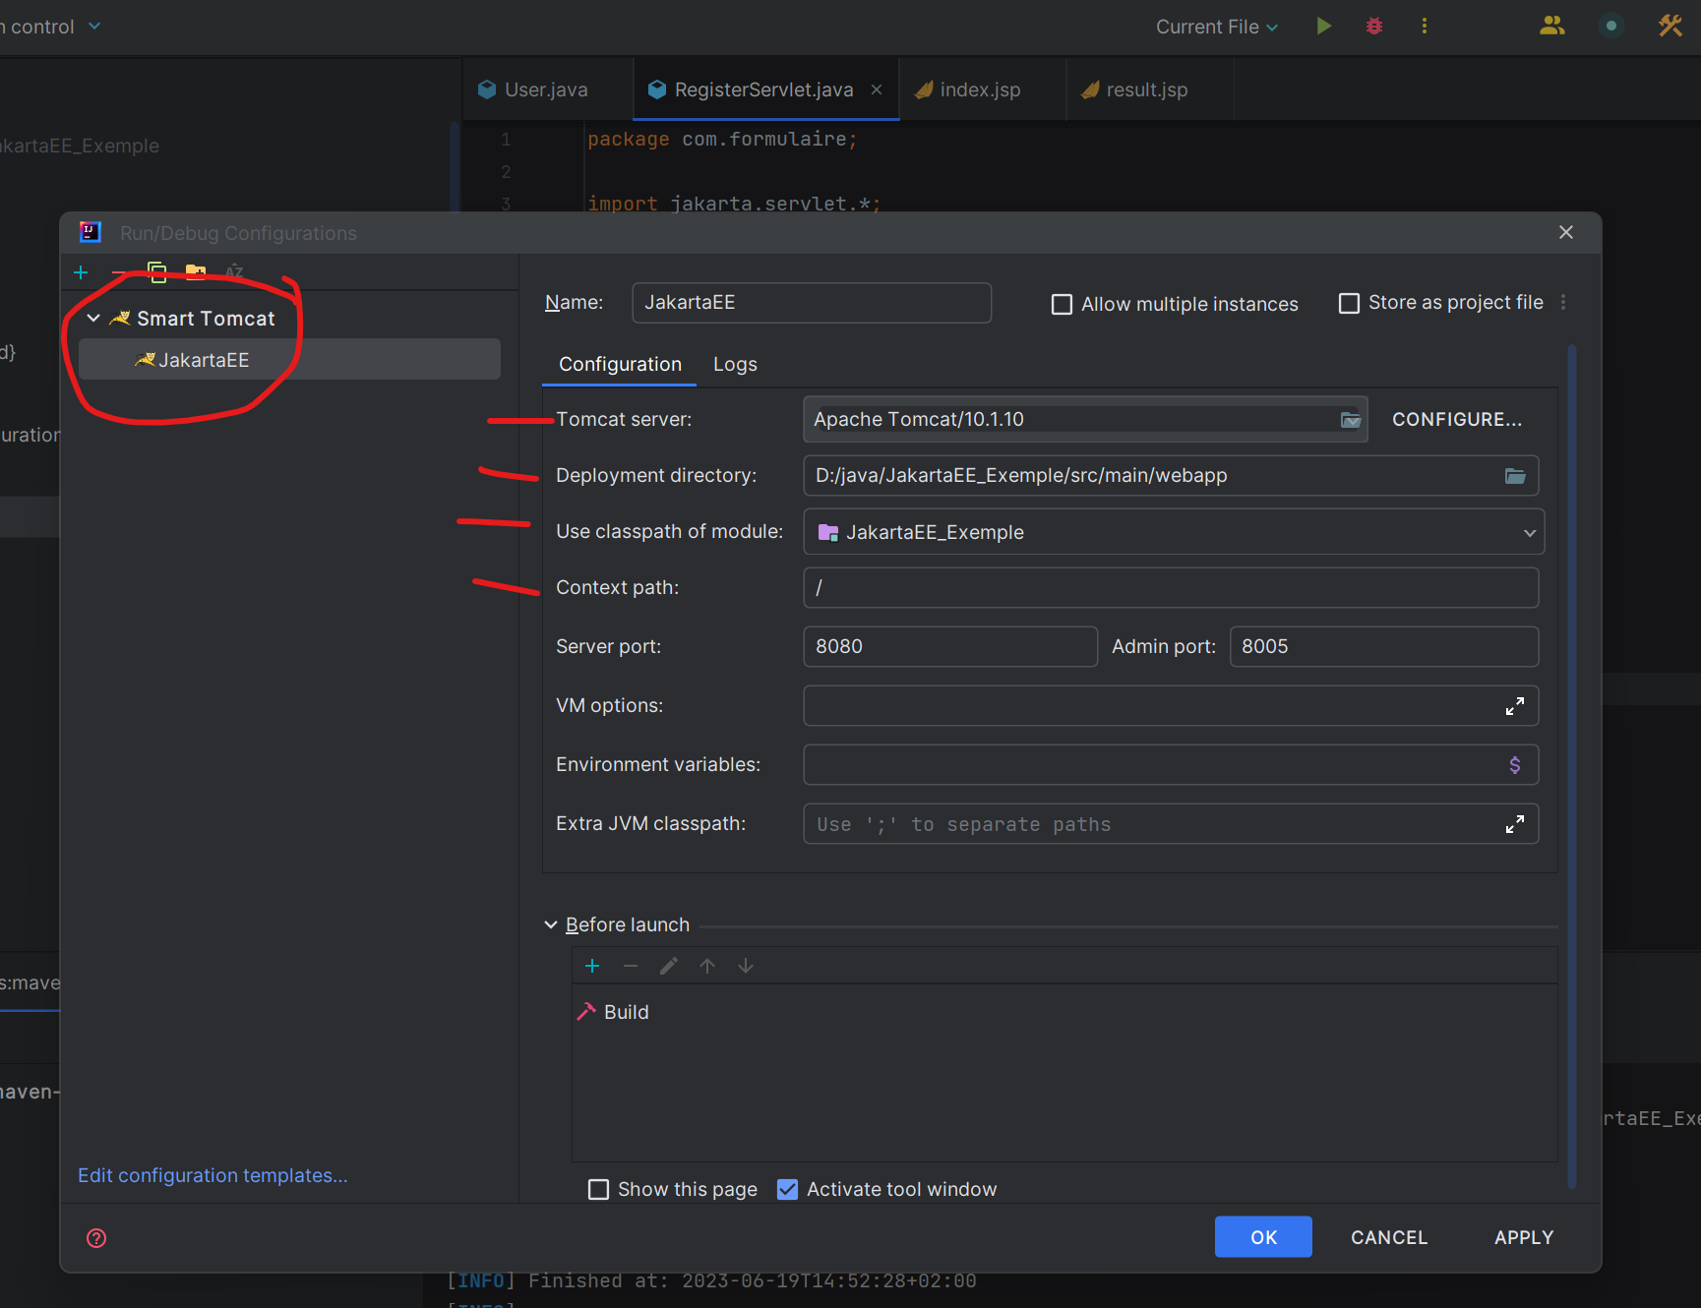Open the version control dropdown chevron
1701x1308 pixels.
[x=94, y=26]
